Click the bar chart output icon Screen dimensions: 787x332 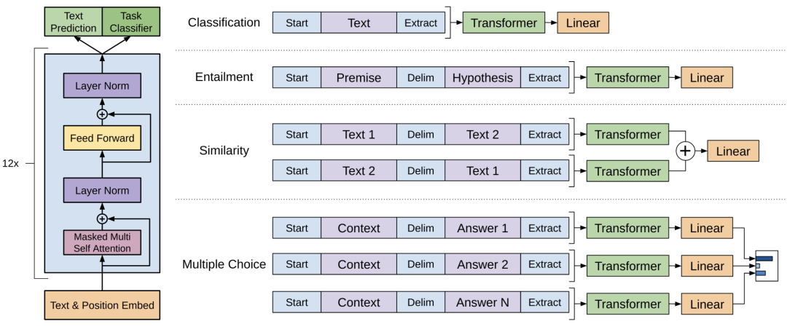(764, 266)
